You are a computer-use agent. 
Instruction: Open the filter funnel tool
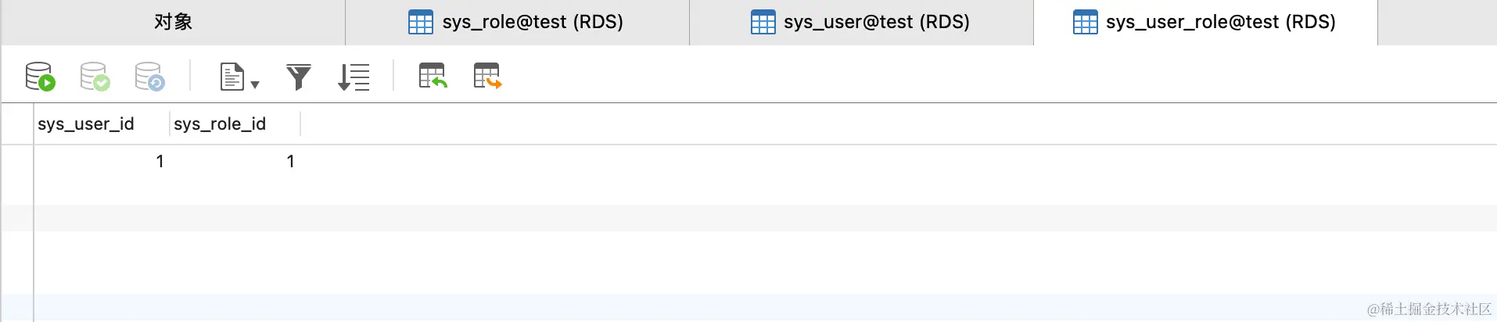(x=298, y=77)
